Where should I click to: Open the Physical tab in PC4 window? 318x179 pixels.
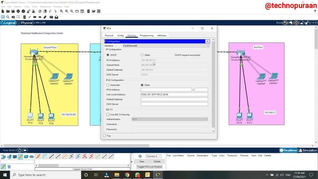(109, 35)
